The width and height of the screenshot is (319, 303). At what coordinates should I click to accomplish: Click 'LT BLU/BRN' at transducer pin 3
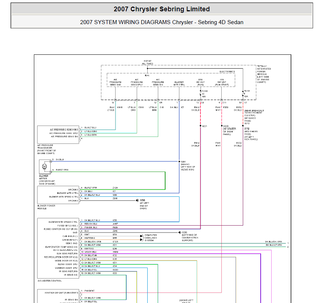pyautogui.click(x=90, y=135)
